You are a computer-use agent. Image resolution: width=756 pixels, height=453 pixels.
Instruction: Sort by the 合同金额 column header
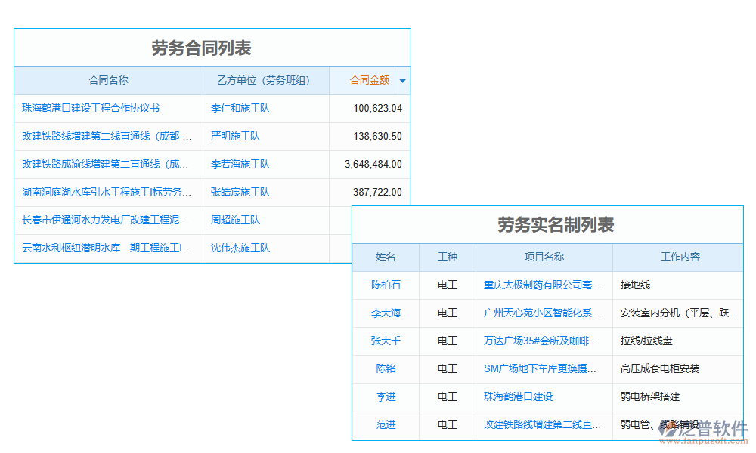click(x=369, y=81)
